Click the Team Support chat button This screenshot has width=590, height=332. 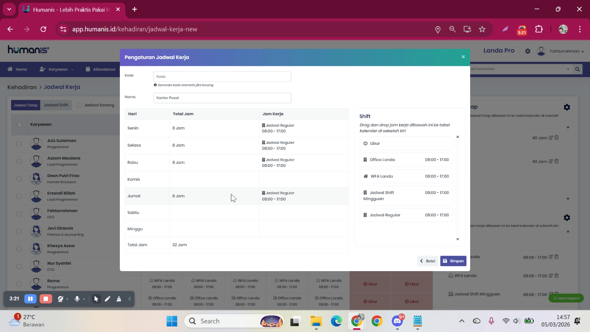click(x=566, y=298)
